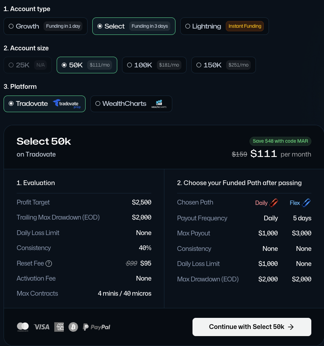Click the Max Drawdown (EOD) label
This screenshot has width=324, height=346.
[208, 279]
